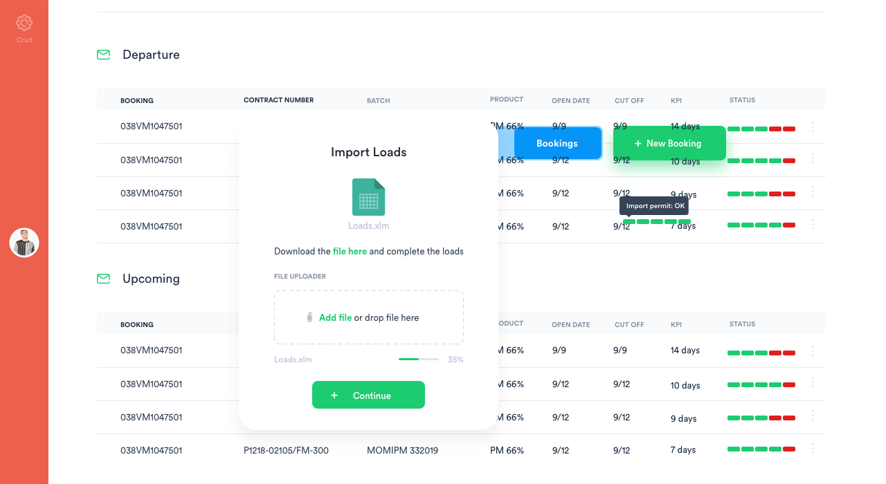Open three-dot menu for first Departure row
Screen dimensions: 886x484
click(813, 127)
